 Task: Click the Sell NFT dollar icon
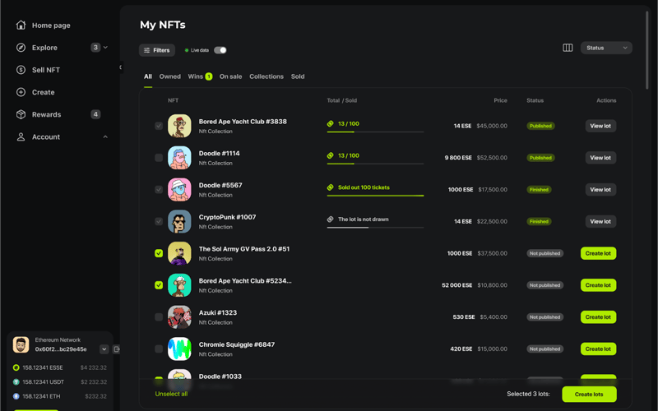[21, 70]
